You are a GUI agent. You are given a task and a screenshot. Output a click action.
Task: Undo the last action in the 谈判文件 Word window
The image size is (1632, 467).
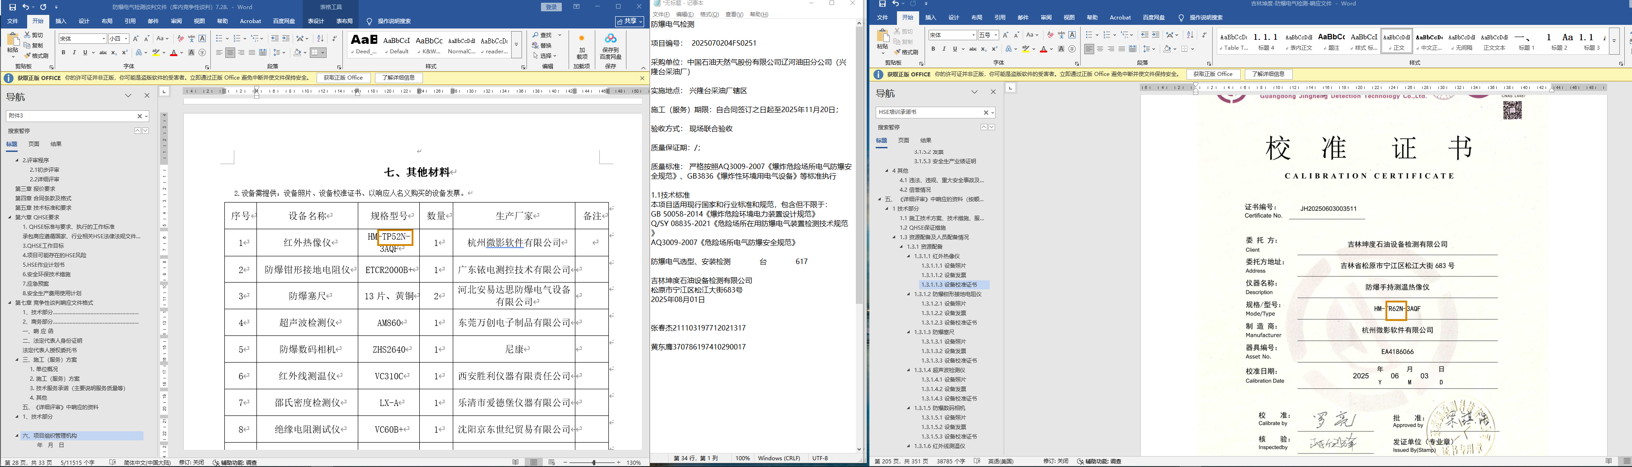(26, 7)
